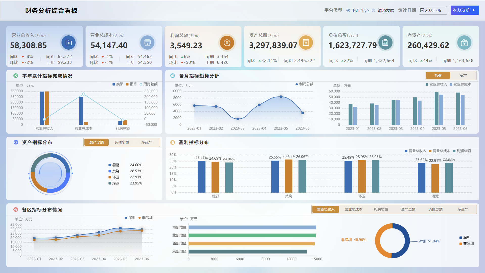
Task: Click the 东部地区 horizontal bar
Action: [x=248, y=251]
